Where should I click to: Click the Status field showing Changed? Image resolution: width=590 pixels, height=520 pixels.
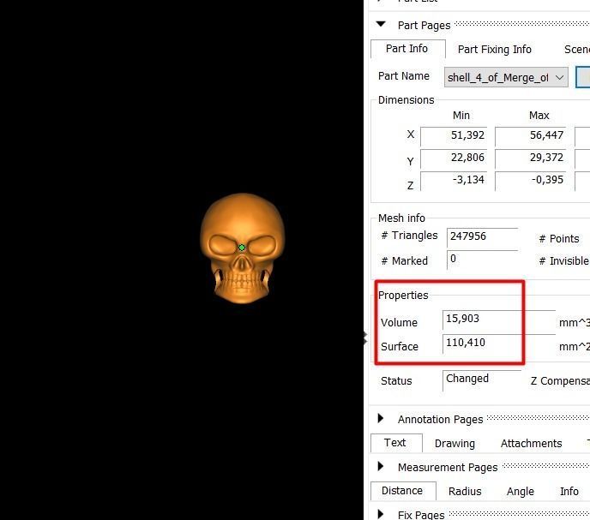pyautogui.click(x=482, y=380)
